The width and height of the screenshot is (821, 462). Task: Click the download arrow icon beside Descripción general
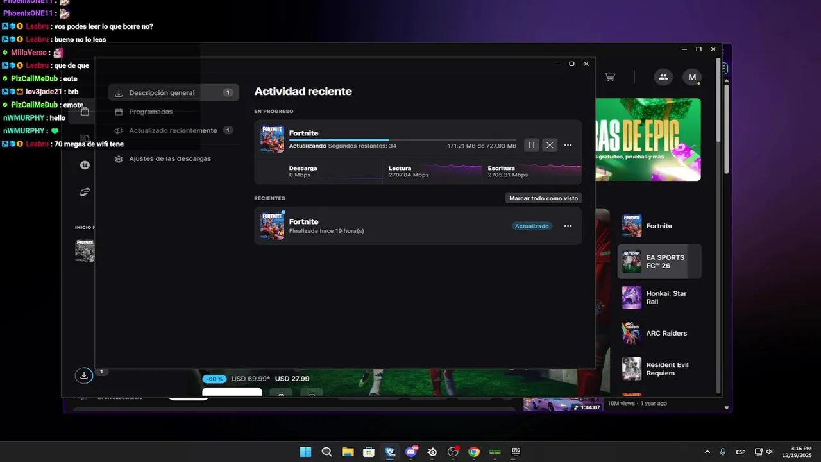pos(119,93)
